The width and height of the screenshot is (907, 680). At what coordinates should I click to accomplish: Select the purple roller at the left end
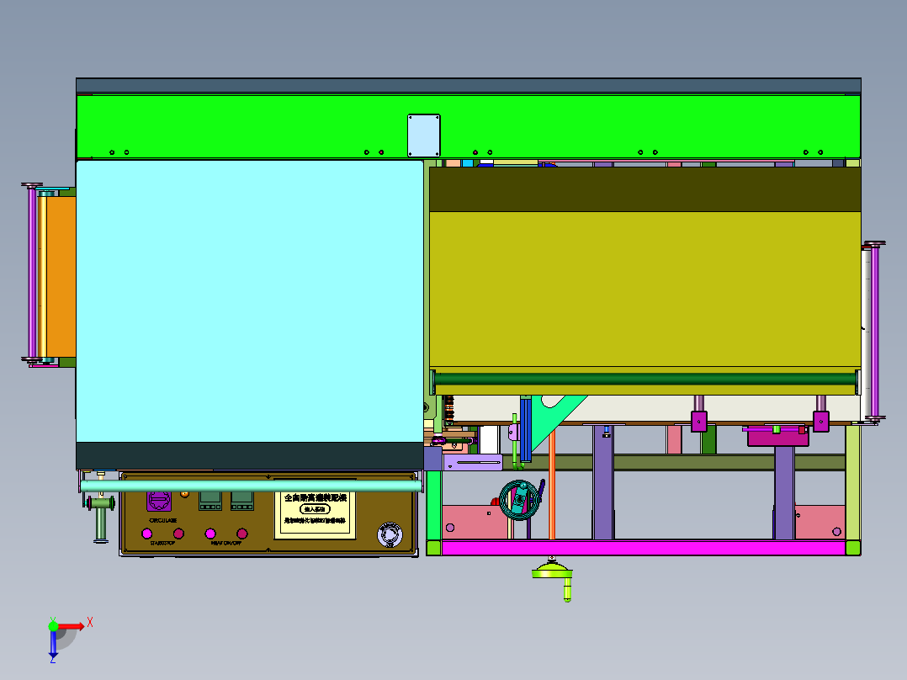pos(32,272)
